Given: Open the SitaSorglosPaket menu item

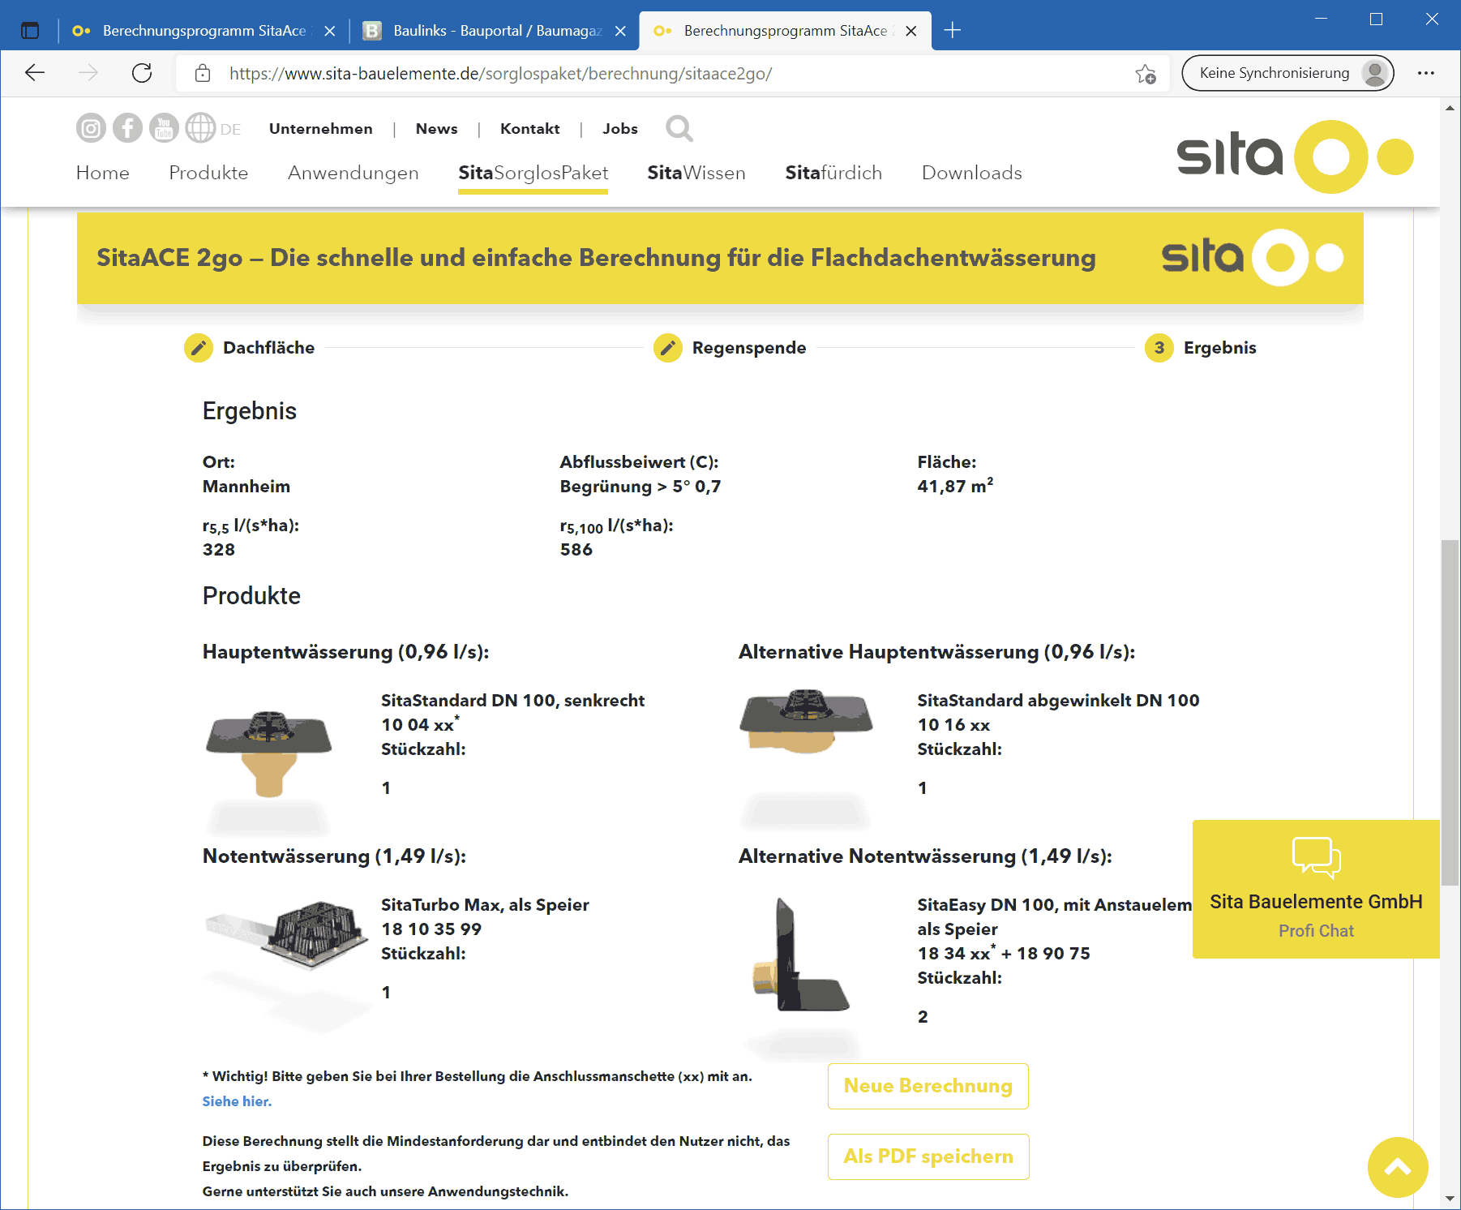Looking at the screenshot, I should 533,173.
